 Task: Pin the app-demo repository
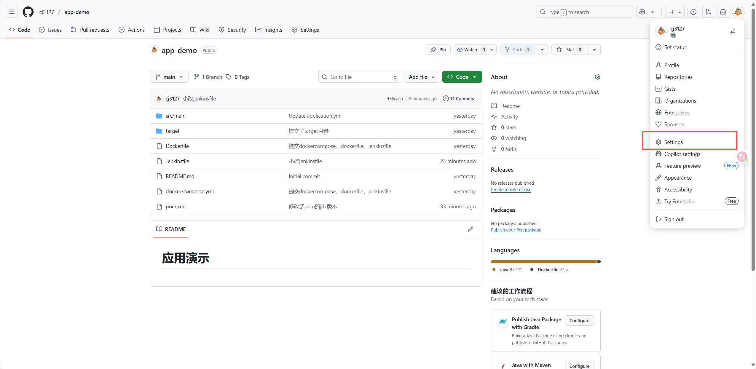438,50
